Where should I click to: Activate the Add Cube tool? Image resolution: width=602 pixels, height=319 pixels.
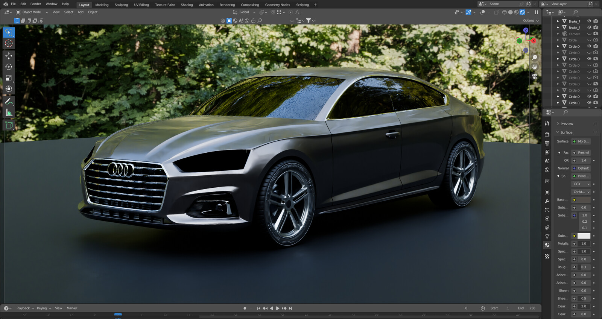click(x=9, y=125)
